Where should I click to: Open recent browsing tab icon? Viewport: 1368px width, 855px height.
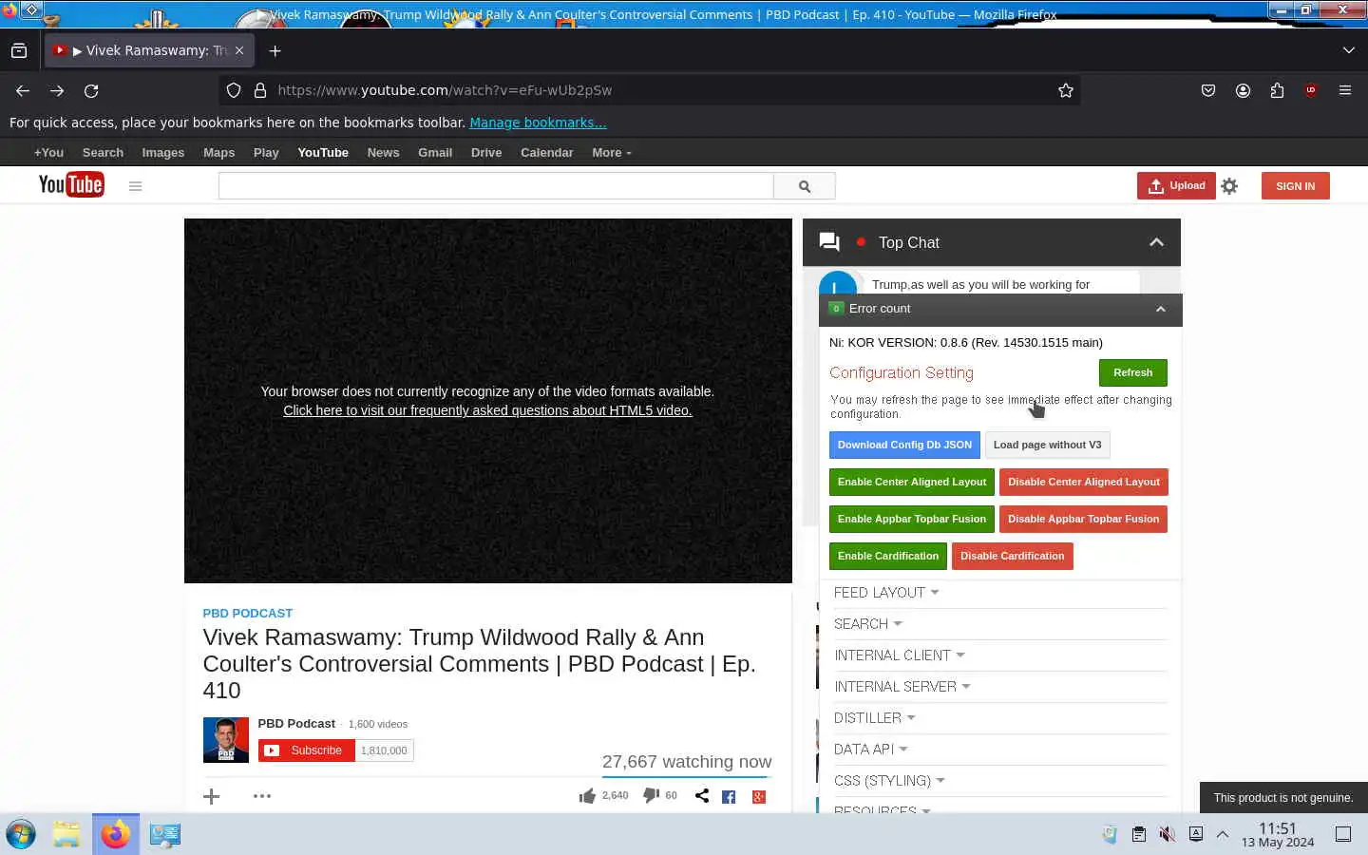(x=19, y=50)
